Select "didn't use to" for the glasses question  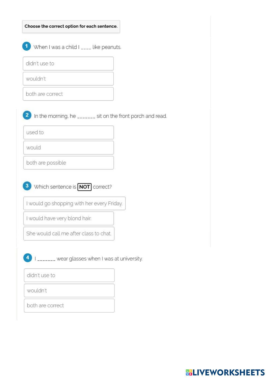pyautogui.click(x=69, y=275)
